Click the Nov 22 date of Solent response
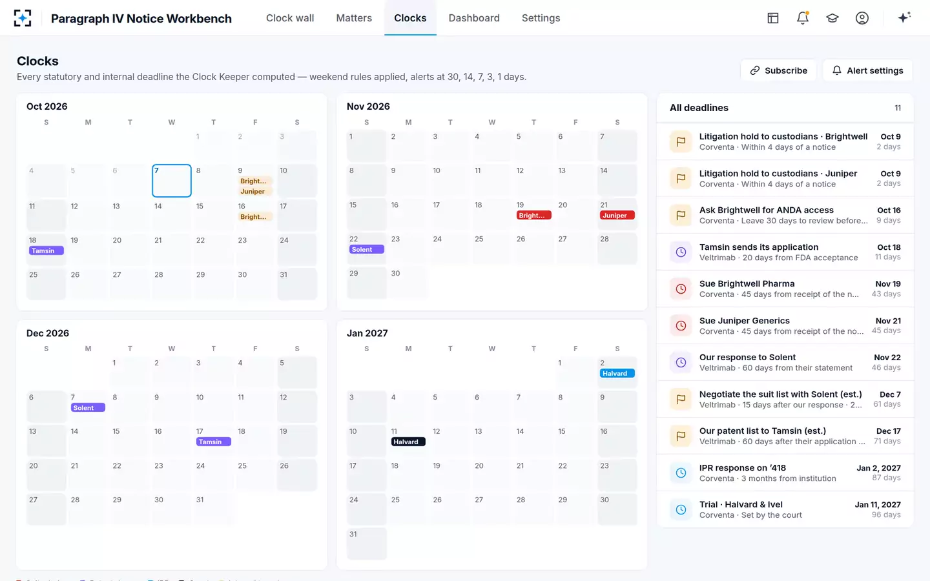 point(887,358)
